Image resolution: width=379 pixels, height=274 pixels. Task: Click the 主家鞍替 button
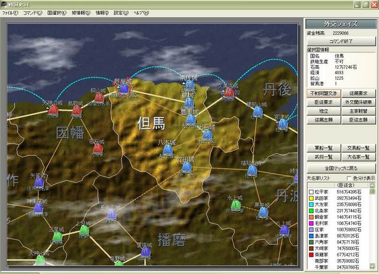click(x=358, y=111)
